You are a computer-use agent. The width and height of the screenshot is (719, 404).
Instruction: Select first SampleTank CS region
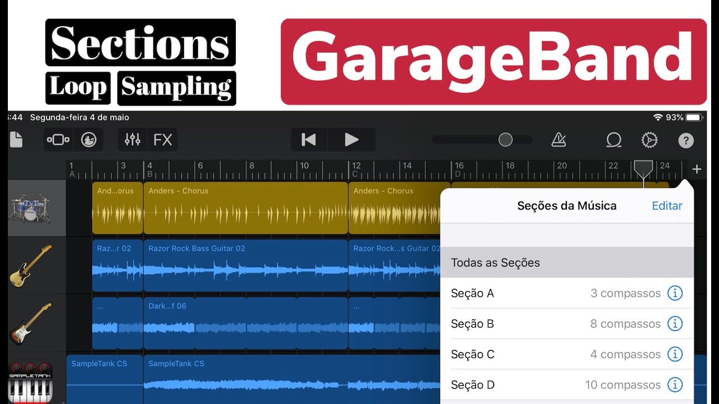pos(104,379)
